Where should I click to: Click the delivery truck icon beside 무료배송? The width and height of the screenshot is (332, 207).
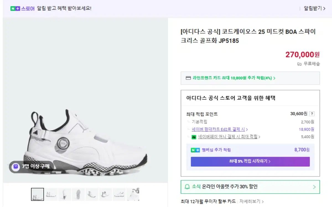(x=299, y=64)
